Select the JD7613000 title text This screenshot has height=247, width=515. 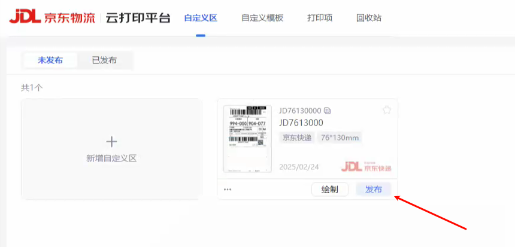[301, 123]
